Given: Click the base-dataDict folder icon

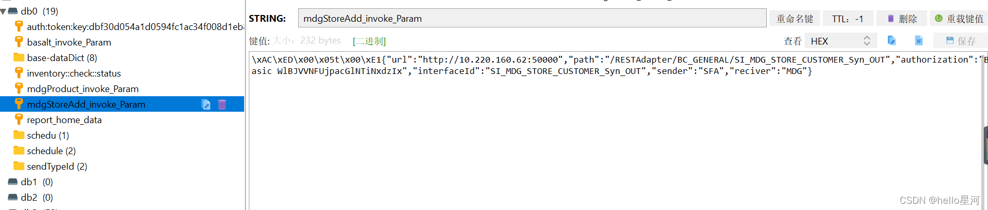Looking at the screenshot, I should pos(19,57).
